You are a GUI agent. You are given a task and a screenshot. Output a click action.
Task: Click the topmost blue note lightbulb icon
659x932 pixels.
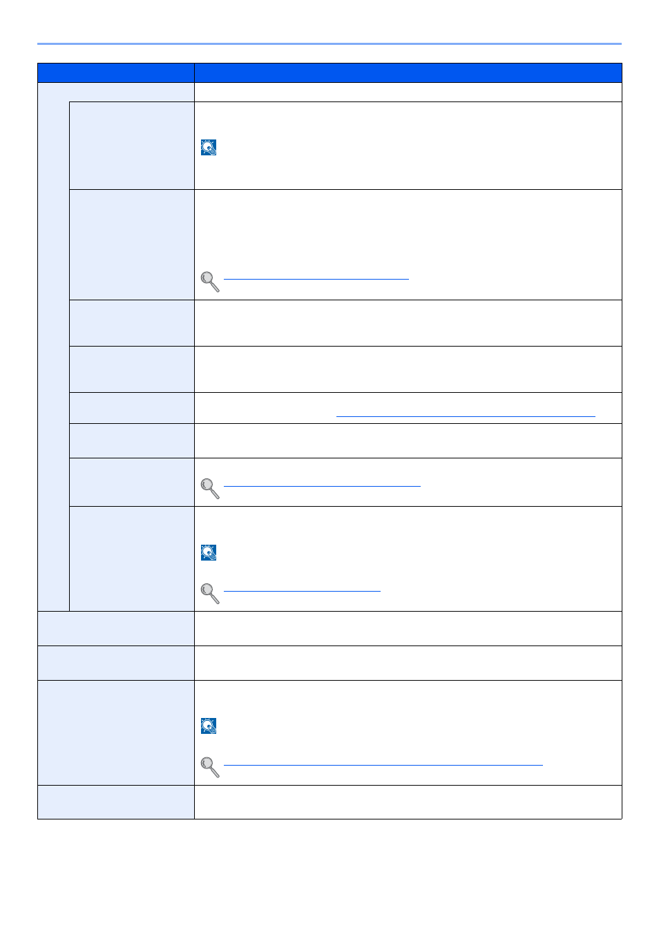point(209,147)
